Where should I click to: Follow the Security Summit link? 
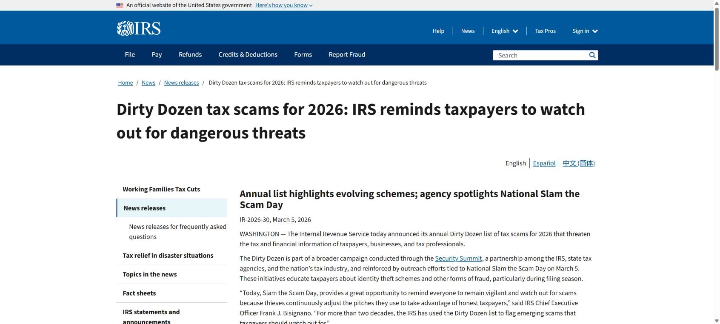[x=458, y=258]
